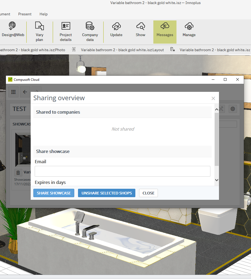The width and height of the screenshot is (251, 279).
Task: Click the TEST heading in Compusoft Cloud
Action: coord(19,109)
